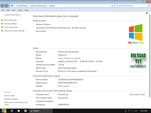Screen dimensions: 151x113
Task: Open Advanced system settings
Action: tap(14, 31)
